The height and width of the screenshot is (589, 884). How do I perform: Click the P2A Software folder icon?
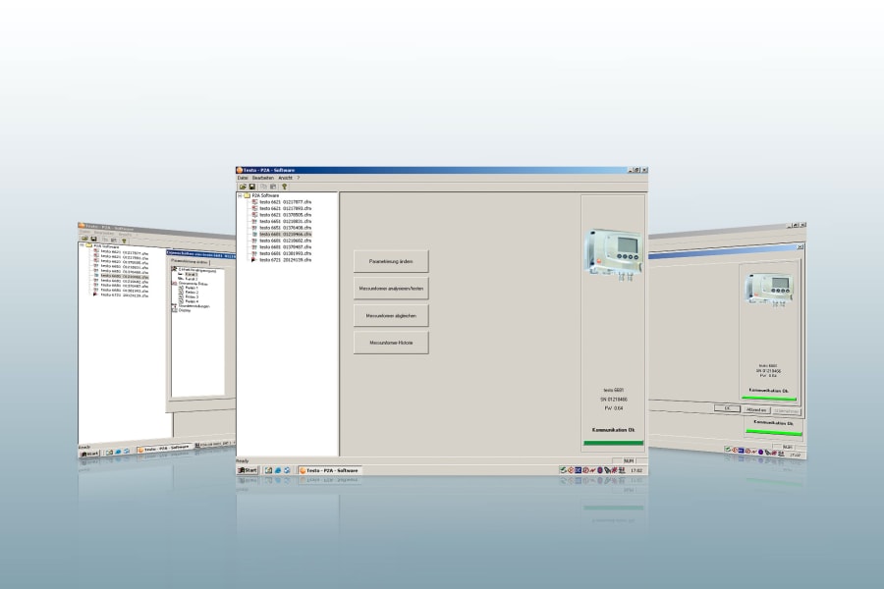pos(249,195)
